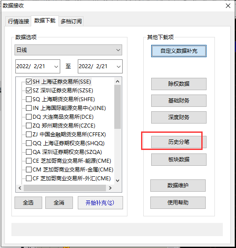Start download with 开始补充(S) button

(x=100, y=203)
